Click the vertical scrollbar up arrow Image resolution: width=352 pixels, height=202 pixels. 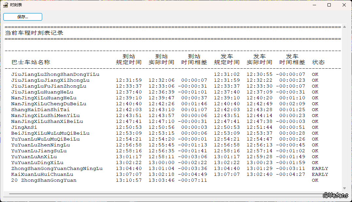344,27
